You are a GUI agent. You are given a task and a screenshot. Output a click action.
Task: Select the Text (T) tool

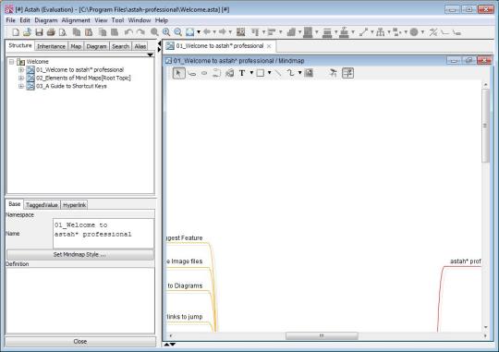click(x=242, y=73)
